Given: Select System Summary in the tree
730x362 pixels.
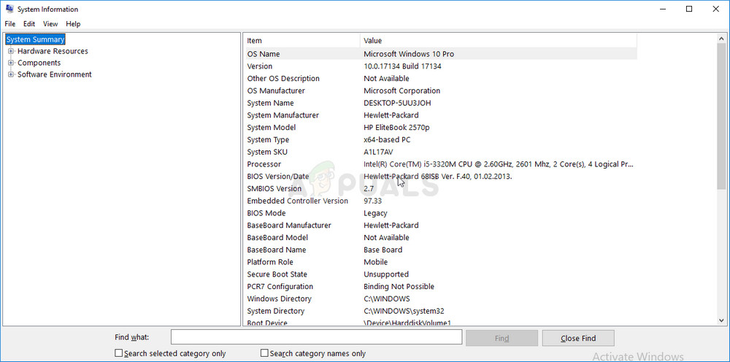Looking at the screenshot, I should (x=35, y=39).
